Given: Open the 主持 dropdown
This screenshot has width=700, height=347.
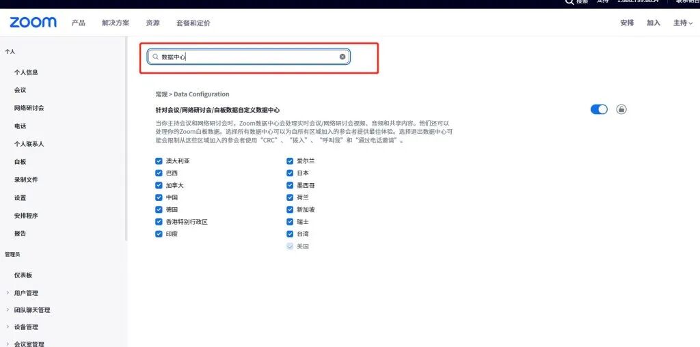Looking at the screenshot, I should 683,23.
